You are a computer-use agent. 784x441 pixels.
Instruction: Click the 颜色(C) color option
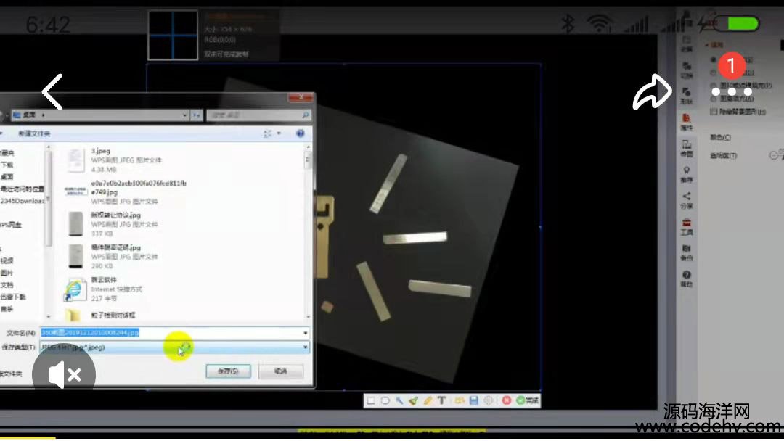coord(721,137)
